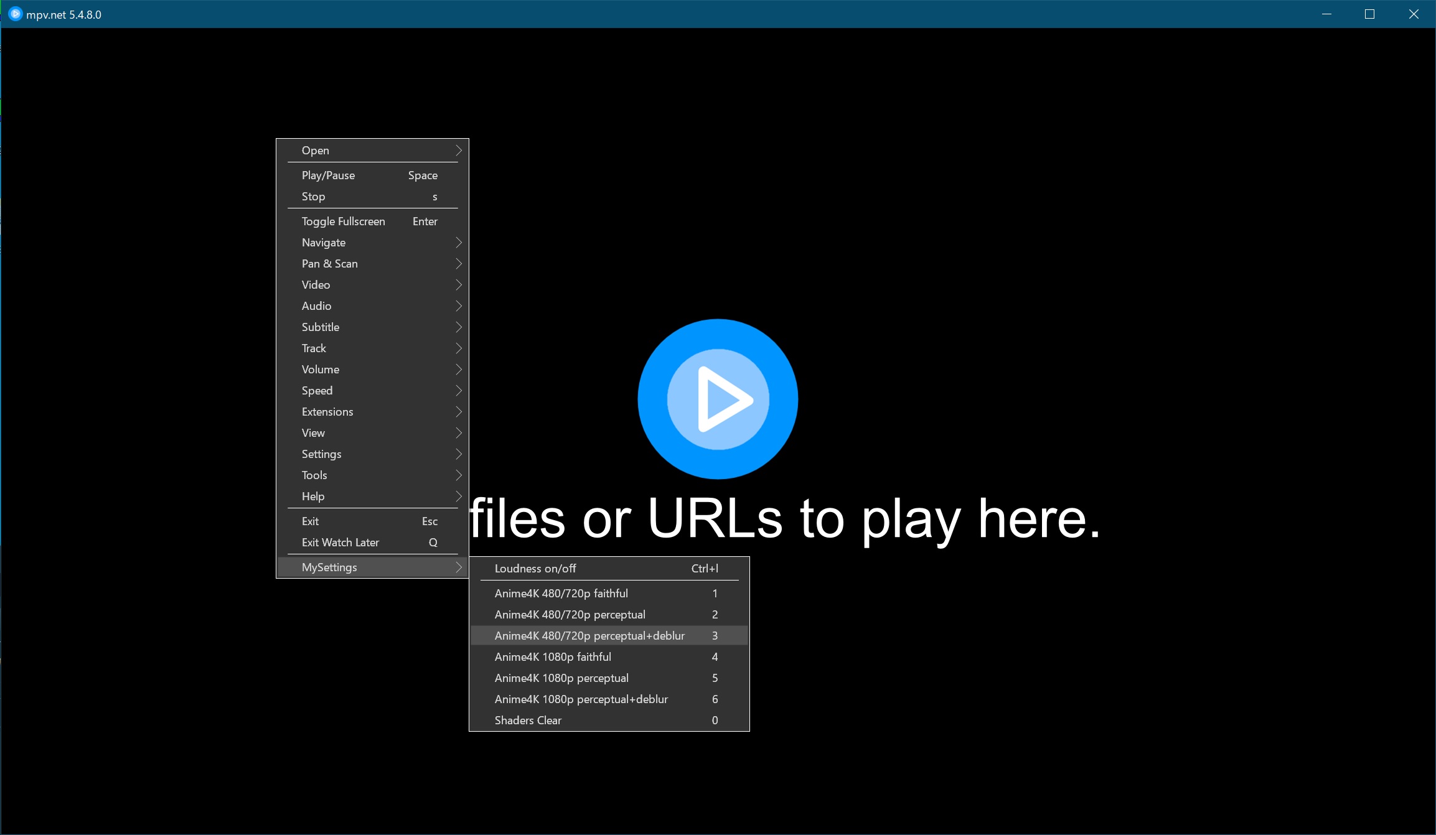Image resolution: width=1436 pixels, height=835 pixels.
Task: Expand the Subtitle submenu
Action: [x=320, y=327]
